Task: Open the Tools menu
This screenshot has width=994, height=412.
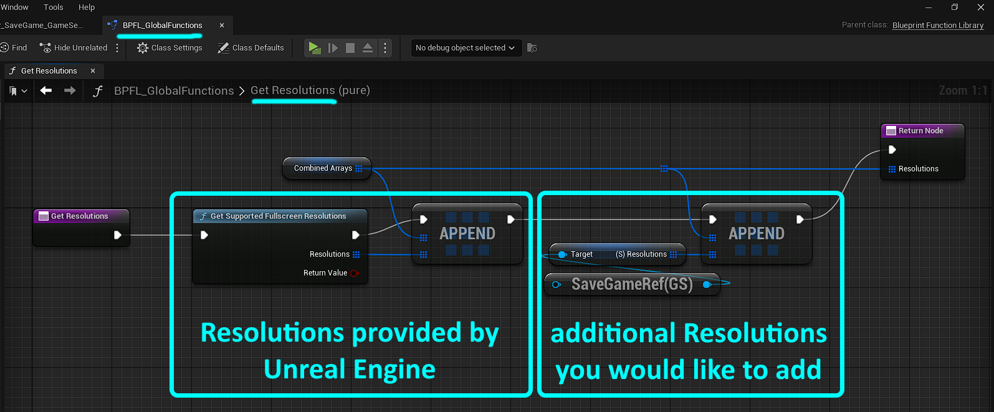Action: point(54,7)
